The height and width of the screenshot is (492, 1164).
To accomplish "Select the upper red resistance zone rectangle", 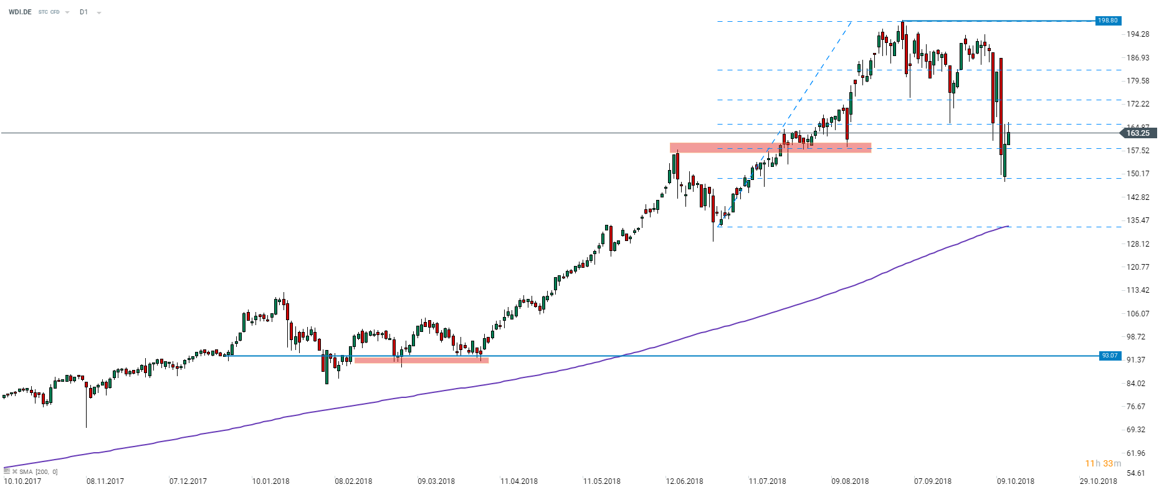I will (x=770, y=148).
